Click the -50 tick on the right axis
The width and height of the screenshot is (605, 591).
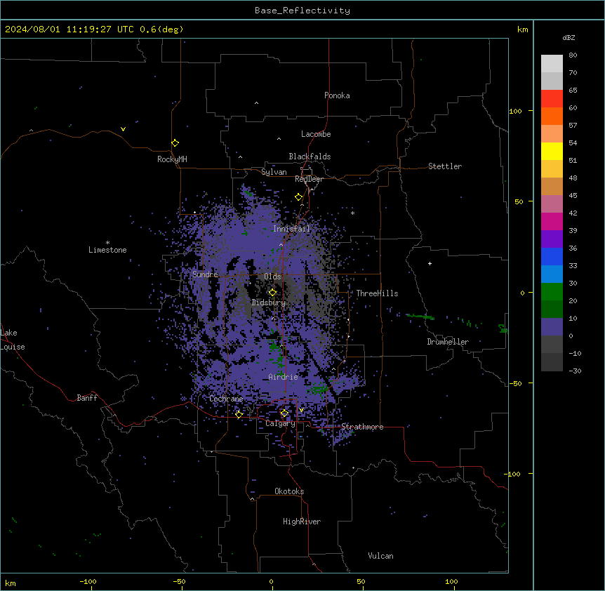click(515, 383)
